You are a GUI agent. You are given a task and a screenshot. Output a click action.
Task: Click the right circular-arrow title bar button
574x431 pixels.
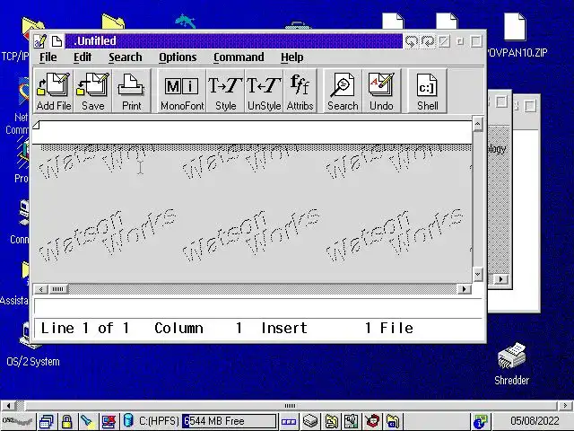428,41
